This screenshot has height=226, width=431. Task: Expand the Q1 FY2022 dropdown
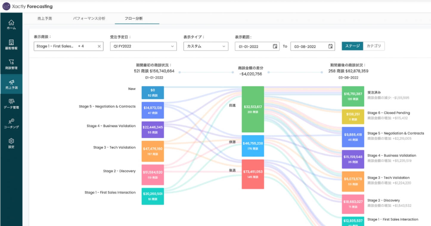pyautogui.click(x=143, y=46)
